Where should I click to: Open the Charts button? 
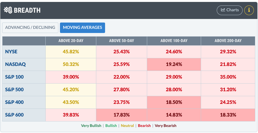point(230,10)
